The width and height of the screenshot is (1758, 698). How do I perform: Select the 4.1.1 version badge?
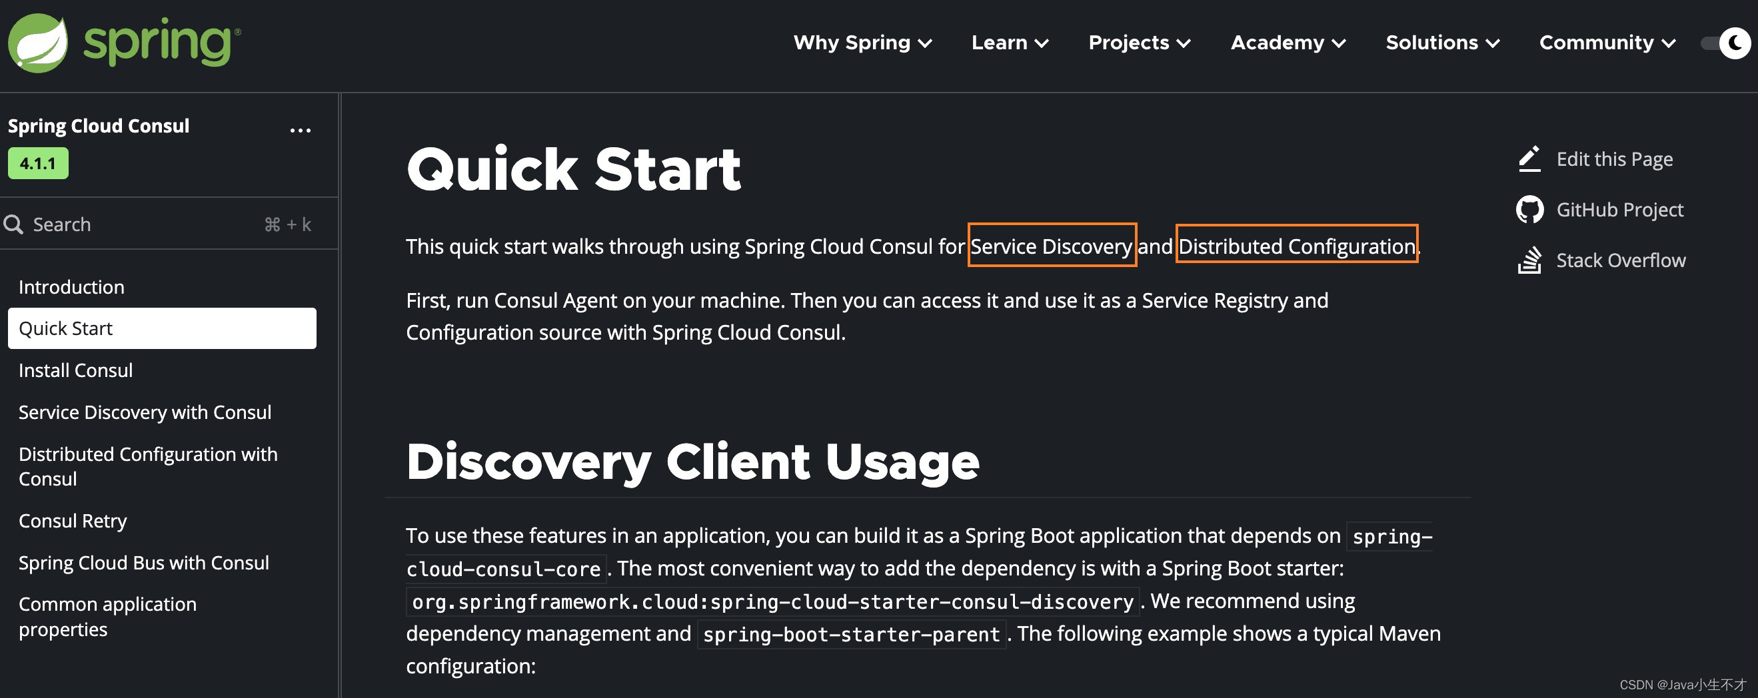(x=38, y=164)
